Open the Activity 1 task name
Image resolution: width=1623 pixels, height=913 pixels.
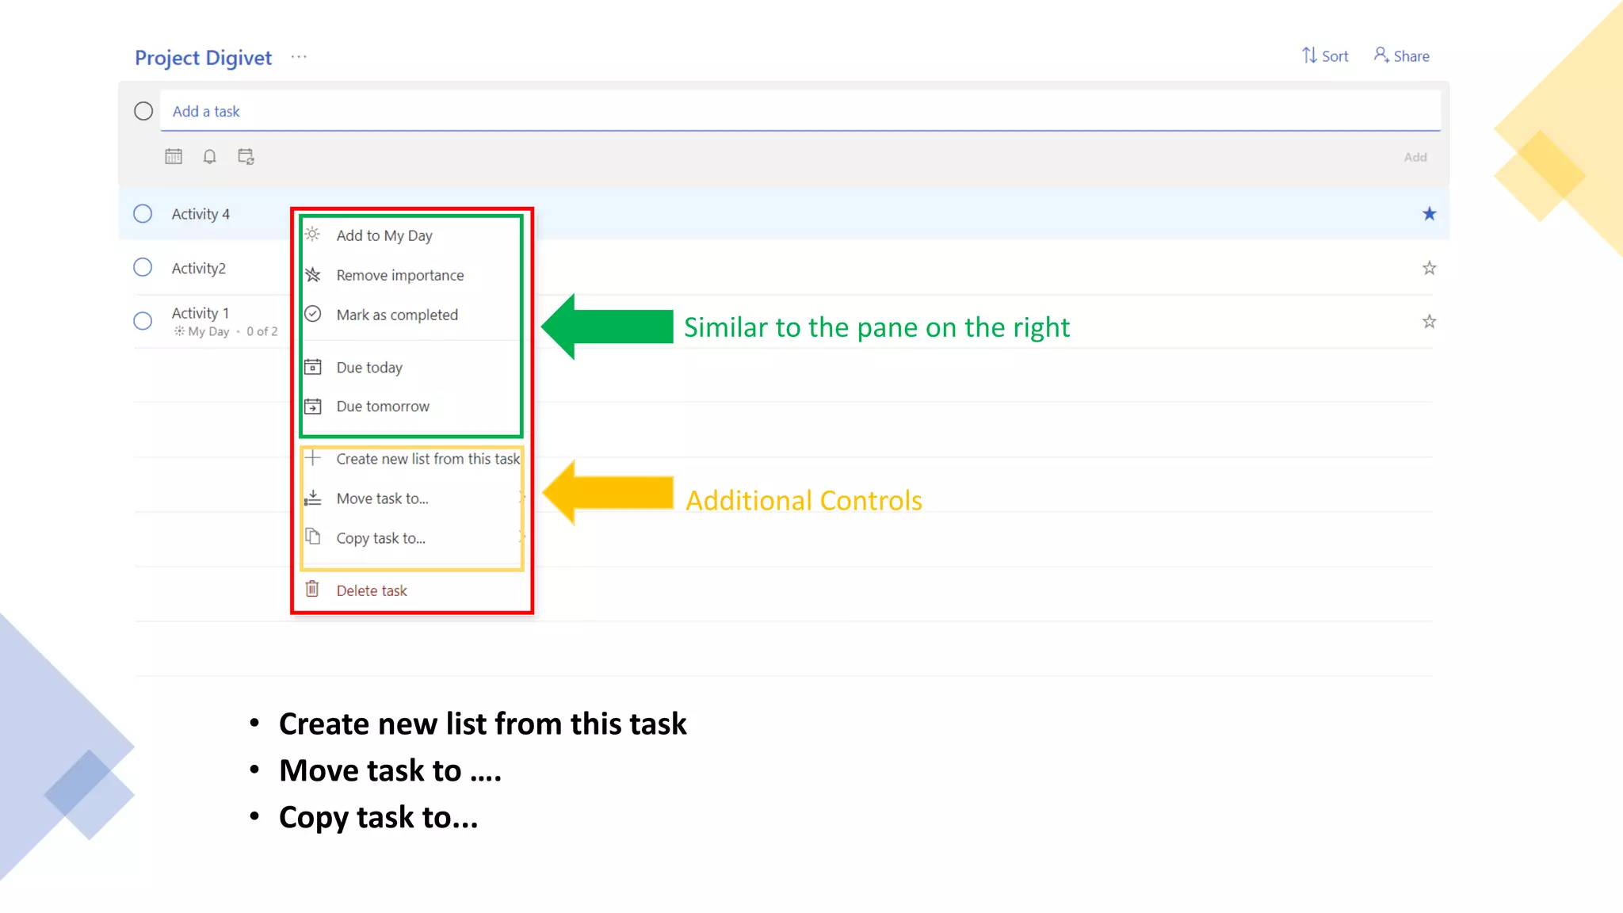click(200, 313)
